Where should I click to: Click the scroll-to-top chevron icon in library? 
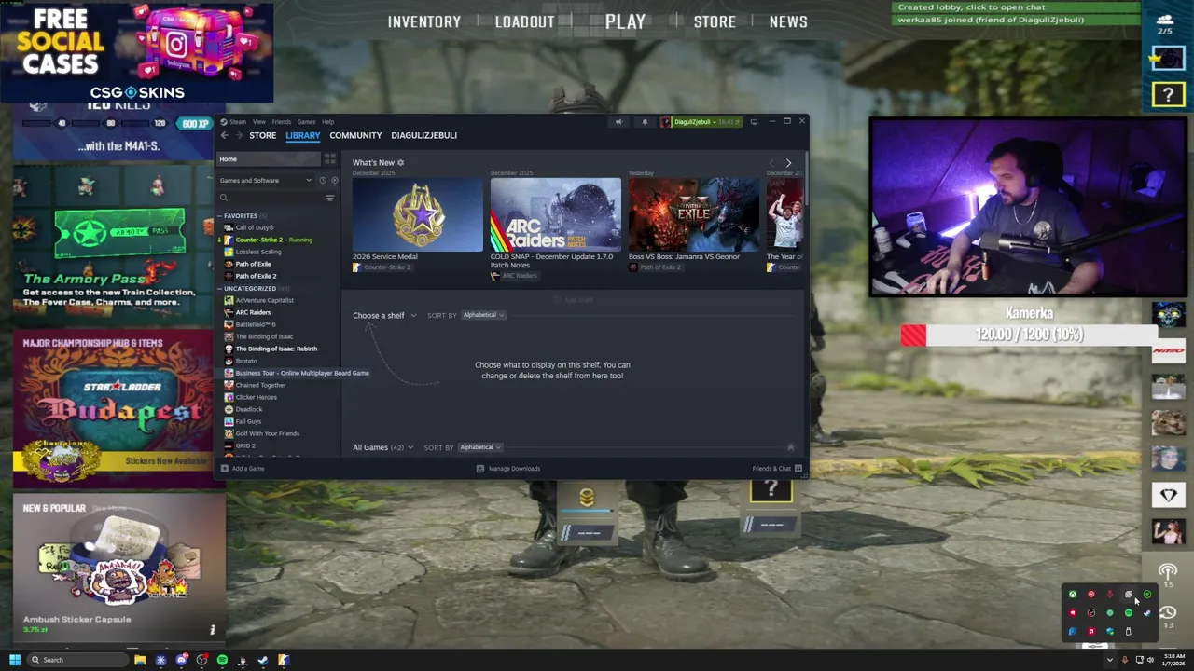coord(791,447)
